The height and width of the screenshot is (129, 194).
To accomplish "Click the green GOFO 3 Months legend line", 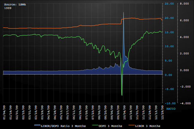I will (x=95, y=125).
